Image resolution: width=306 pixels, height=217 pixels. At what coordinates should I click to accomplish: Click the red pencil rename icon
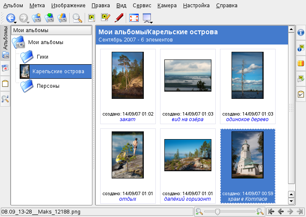pyautogui.click(x=119, y=18)
